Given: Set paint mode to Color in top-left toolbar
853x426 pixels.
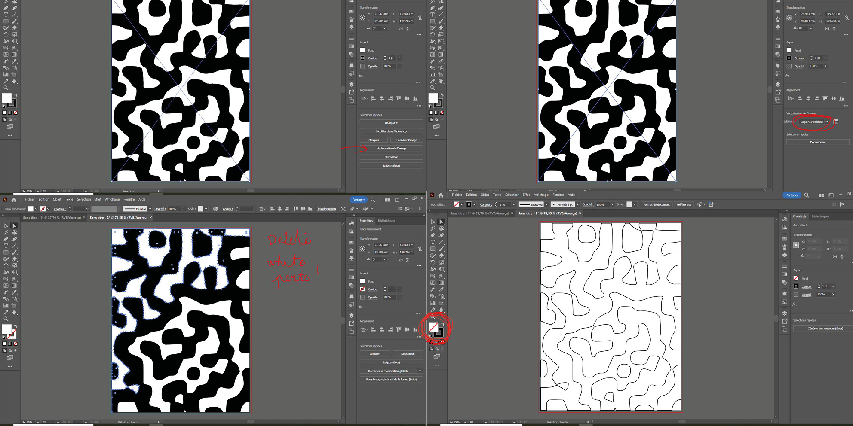Looking at the screenshot, I should pos(4,113).
